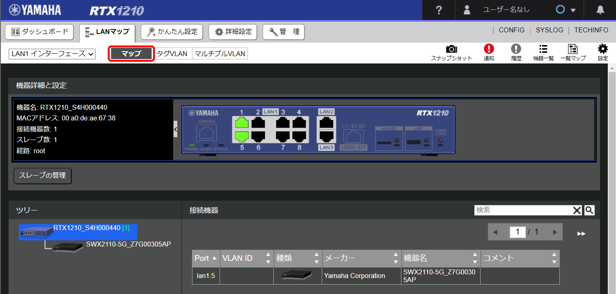Click the Slave Management button
This screenshot has width=616, height=294.
coord(43,175)
